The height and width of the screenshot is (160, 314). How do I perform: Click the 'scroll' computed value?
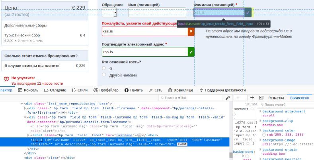[269, 116]
